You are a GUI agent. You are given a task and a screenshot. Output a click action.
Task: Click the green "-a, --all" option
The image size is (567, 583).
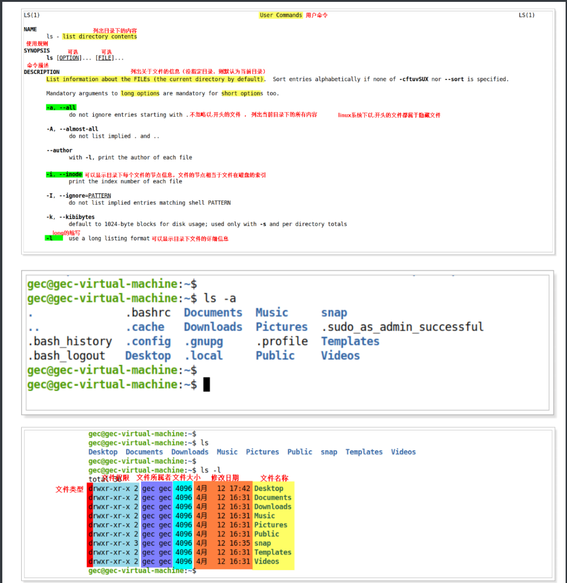(x=61, y=107)
